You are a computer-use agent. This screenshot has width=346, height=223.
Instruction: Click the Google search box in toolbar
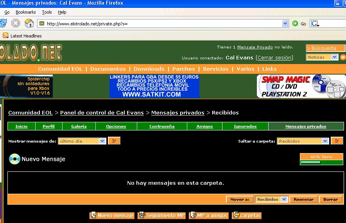pos(333,23)
